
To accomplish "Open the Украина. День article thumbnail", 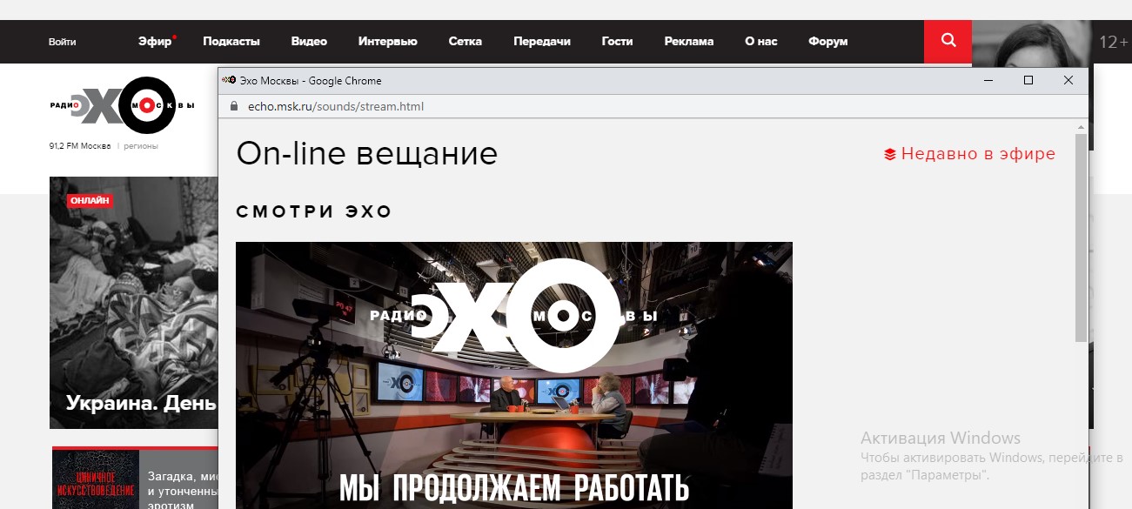I will [133, 303].
